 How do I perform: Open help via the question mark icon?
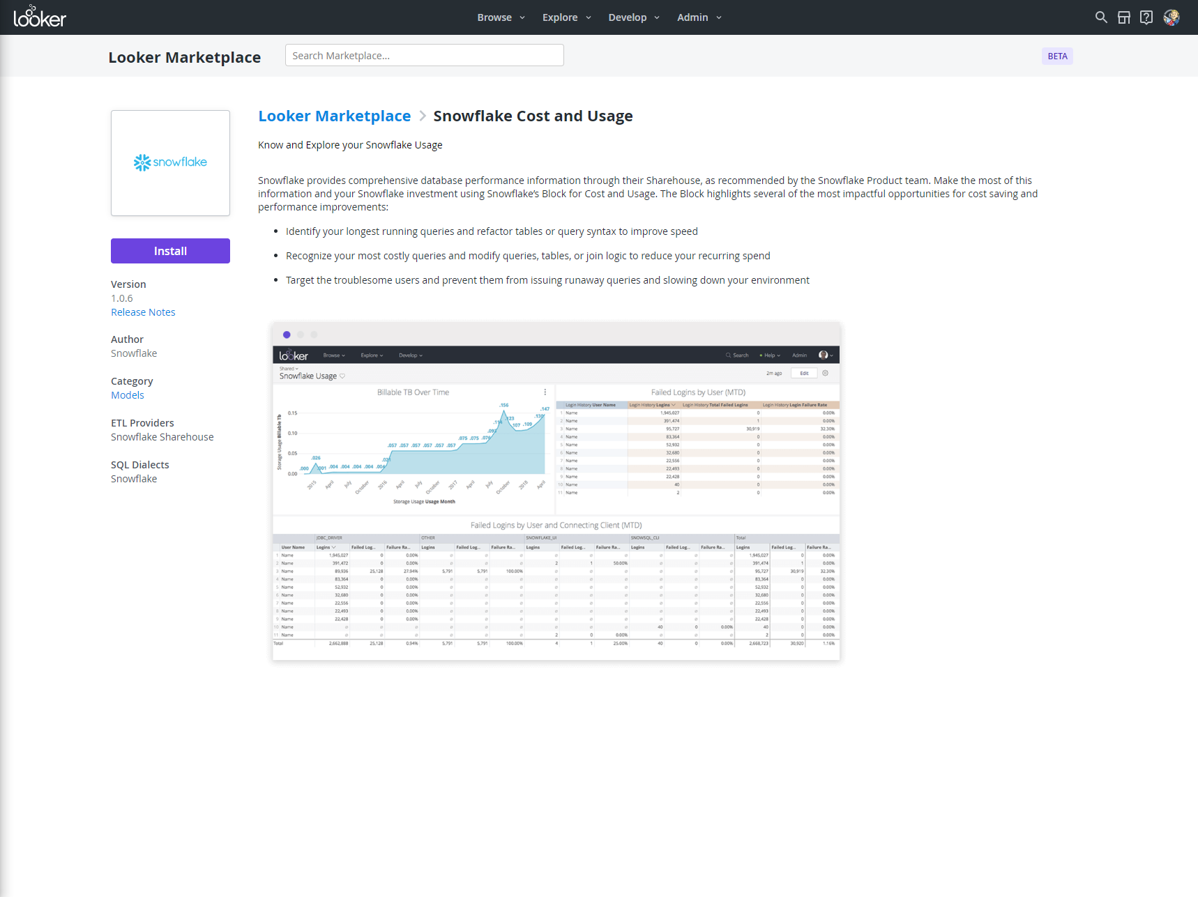(x=1146, y=17)
